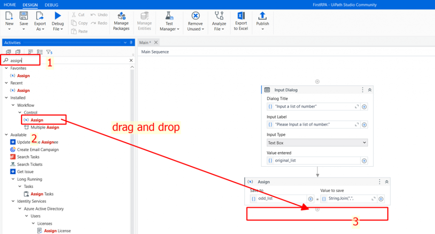Click the Dialog Title input field
Screen dimensions: 435x234
click(313, 107)
